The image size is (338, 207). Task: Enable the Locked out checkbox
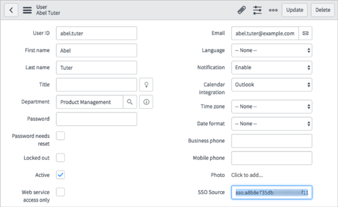click(60, 158)
